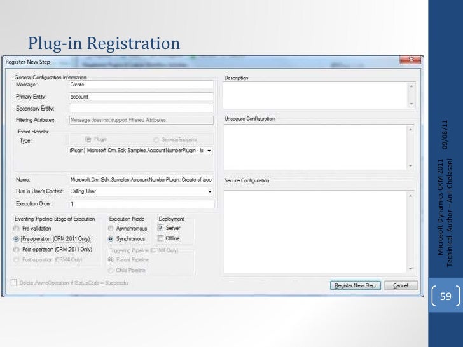Viewport: 463px width, 347px height.
Task: Click the Description scrollbar up arrow
Action: coord(411,86)
